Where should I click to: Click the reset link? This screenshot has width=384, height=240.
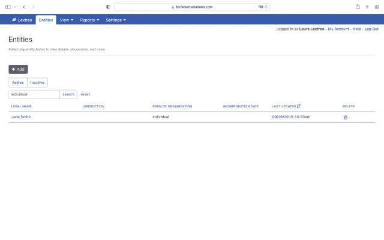(x=85, y=94)
